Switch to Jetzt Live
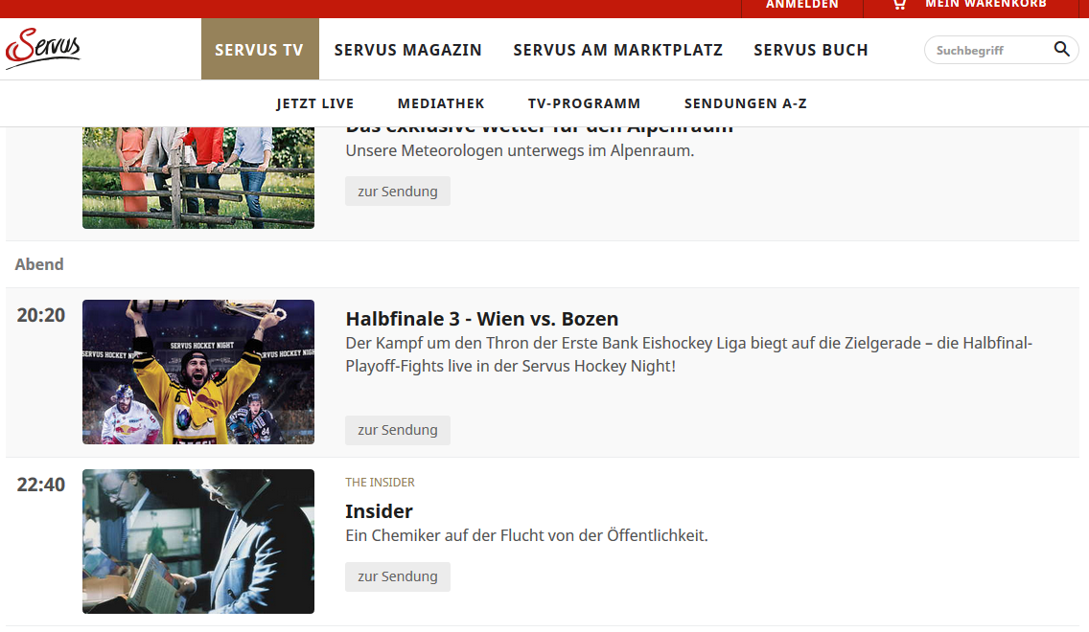 pos(314,103)
